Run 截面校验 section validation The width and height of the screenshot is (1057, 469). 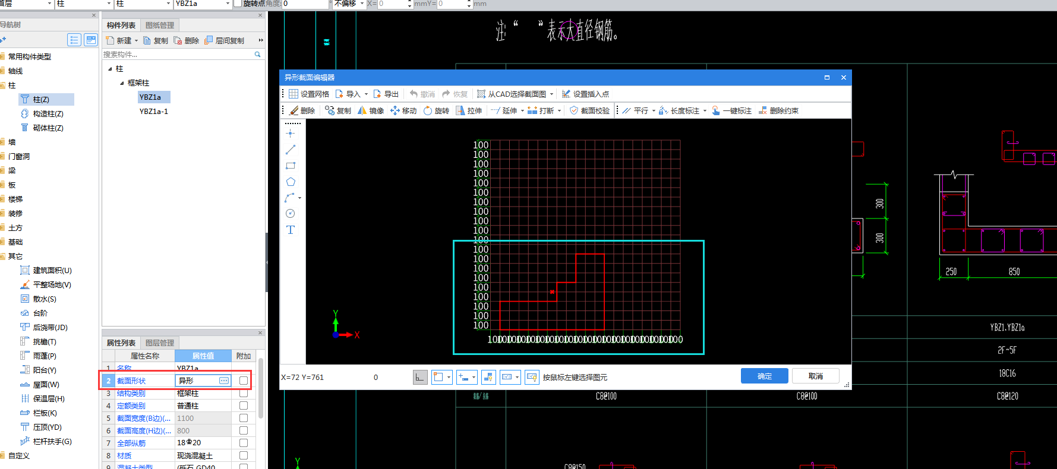(589, 110)
